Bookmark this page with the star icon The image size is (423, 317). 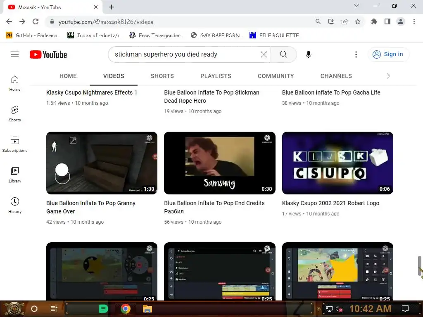(358, 21)
